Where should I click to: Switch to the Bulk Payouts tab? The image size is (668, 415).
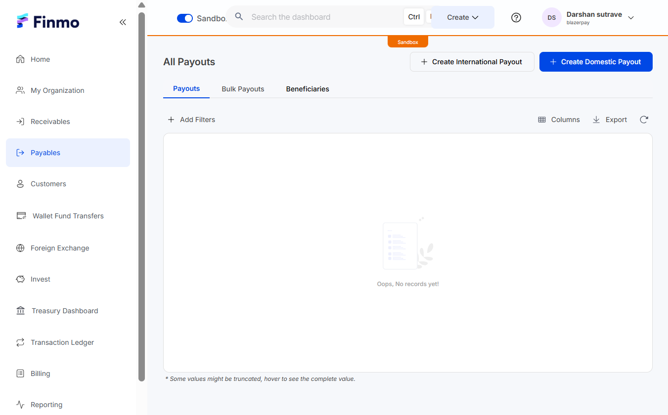tap(243, 89)
